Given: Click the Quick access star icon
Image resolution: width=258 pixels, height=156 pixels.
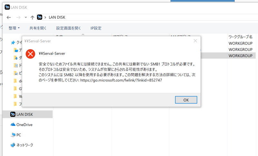Looking at the screenshot, I should coord(13,43).
